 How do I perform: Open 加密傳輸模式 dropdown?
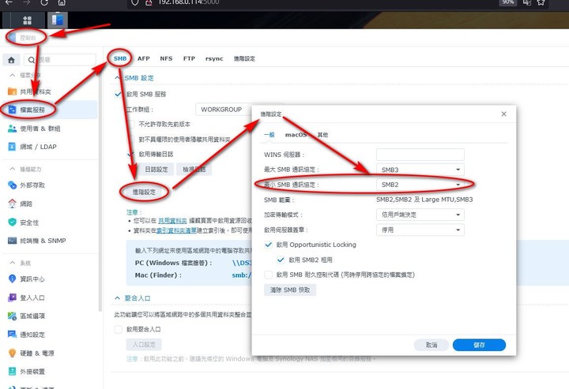[420, 215]
